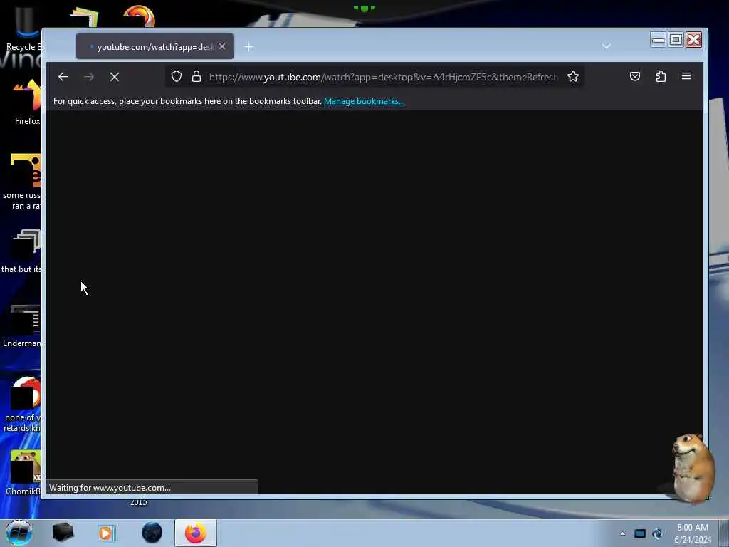Click the network tray icon

click(x=657, y=533)
